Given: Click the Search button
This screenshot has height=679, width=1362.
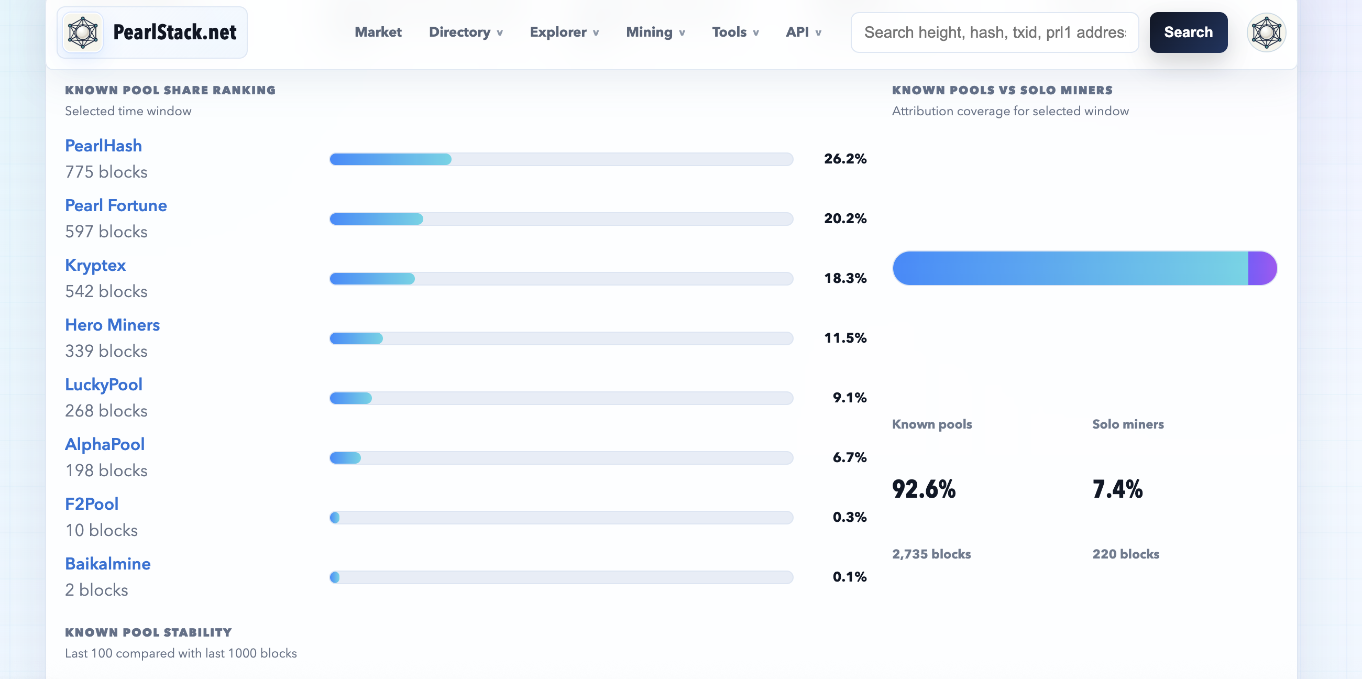Looking at the screenshot, I should (1188, 32).
